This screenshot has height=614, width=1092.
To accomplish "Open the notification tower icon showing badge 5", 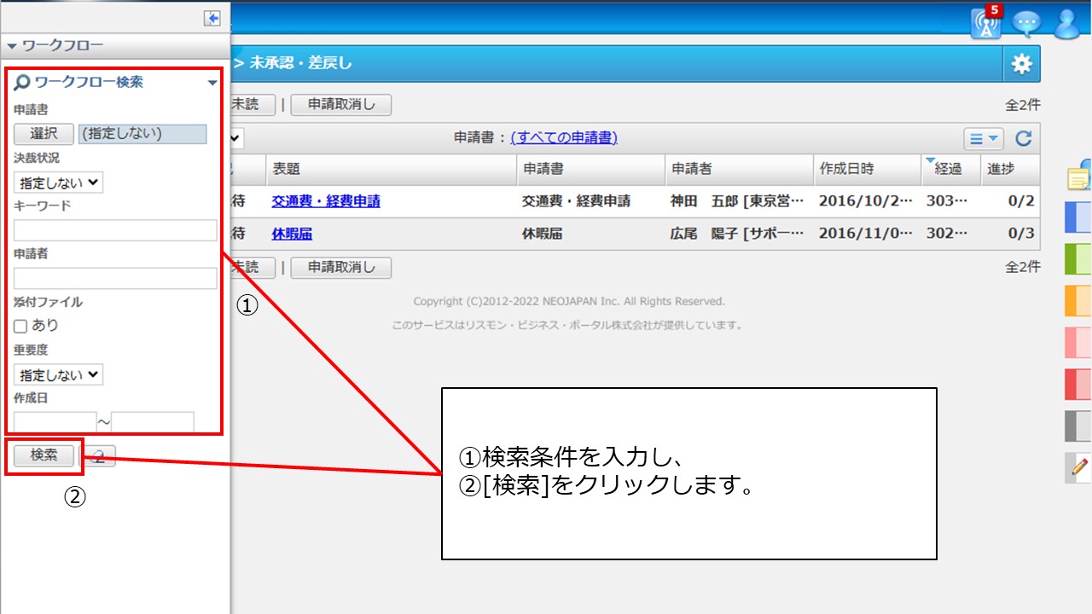I will [985, 24].
